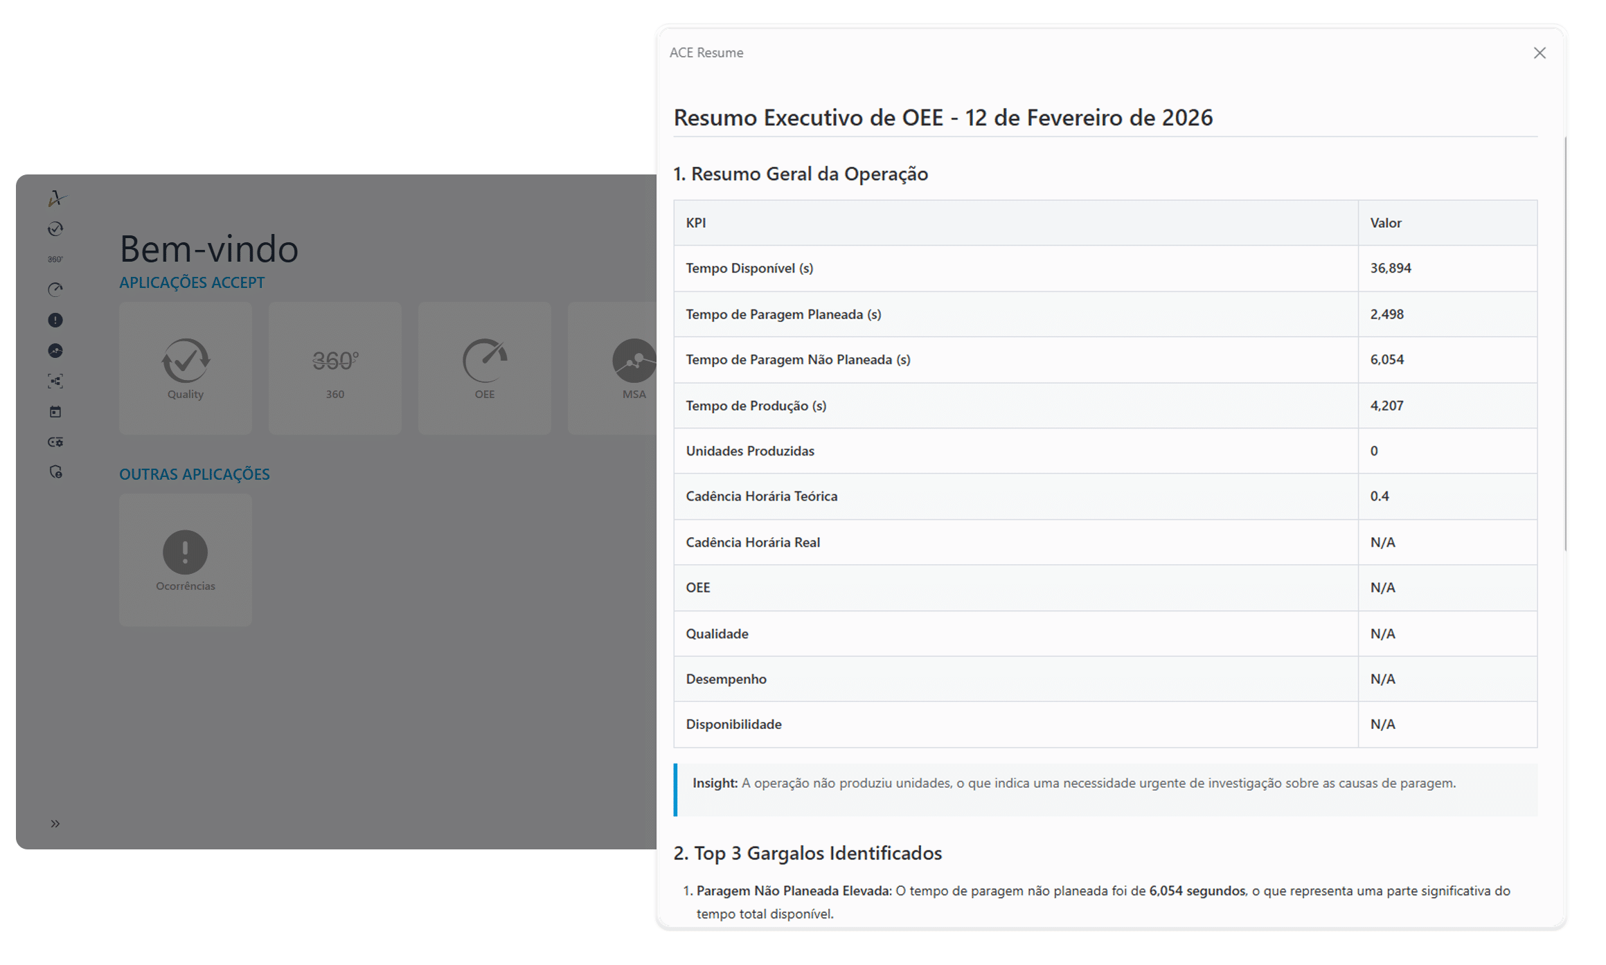Viewport: 1606px width, 965px height.
Task: Open MSA chart icon in sidebar
Action: tap(55, 351)
